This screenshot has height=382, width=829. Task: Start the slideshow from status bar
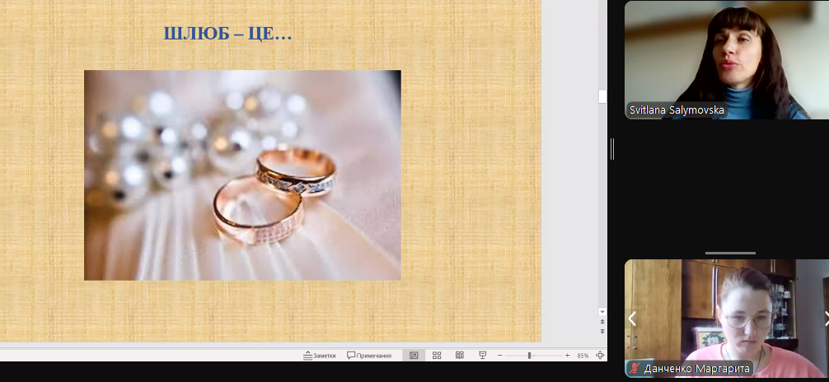tap(483, 356)
